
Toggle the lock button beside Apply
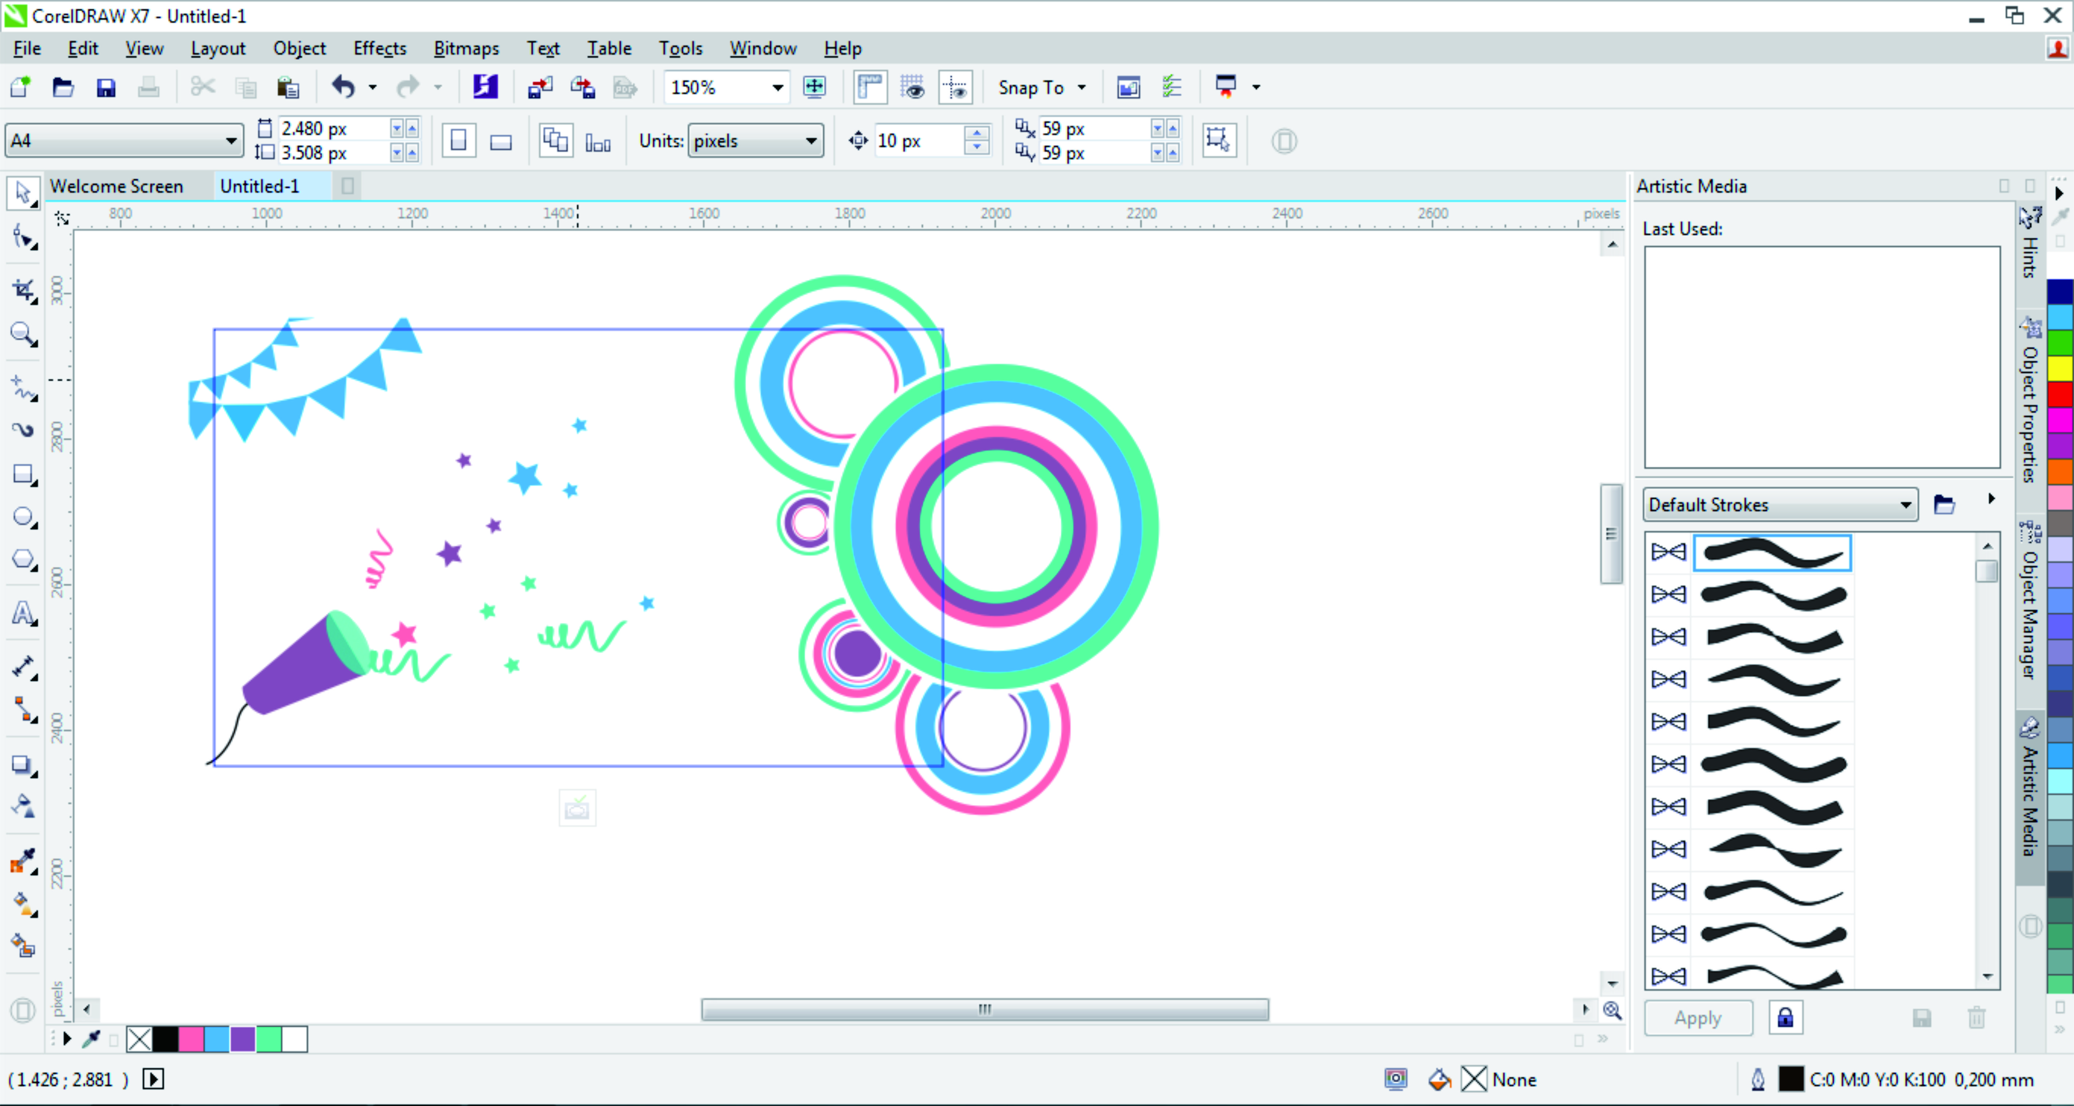[1785, 1017]
